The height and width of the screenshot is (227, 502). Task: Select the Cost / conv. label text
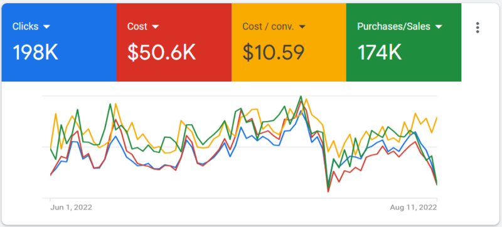pyautogui.click(x=268, y=26)
